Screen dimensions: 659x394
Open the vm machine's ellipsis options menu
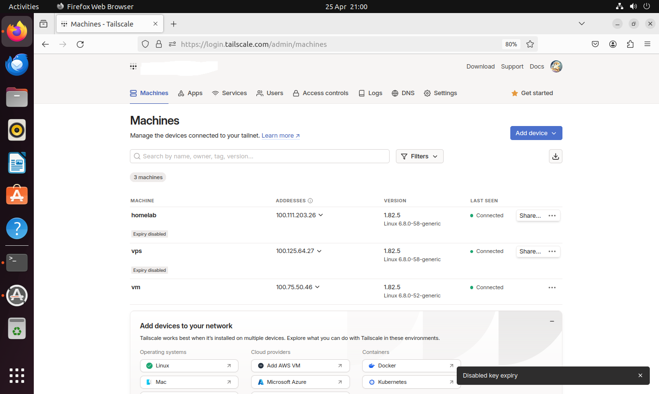[552, 287]
